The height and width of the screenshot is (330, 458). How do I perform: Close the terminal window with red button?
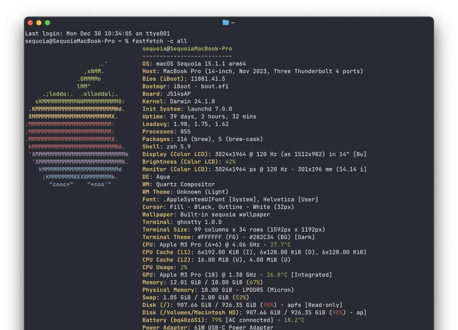click(30, 23)
